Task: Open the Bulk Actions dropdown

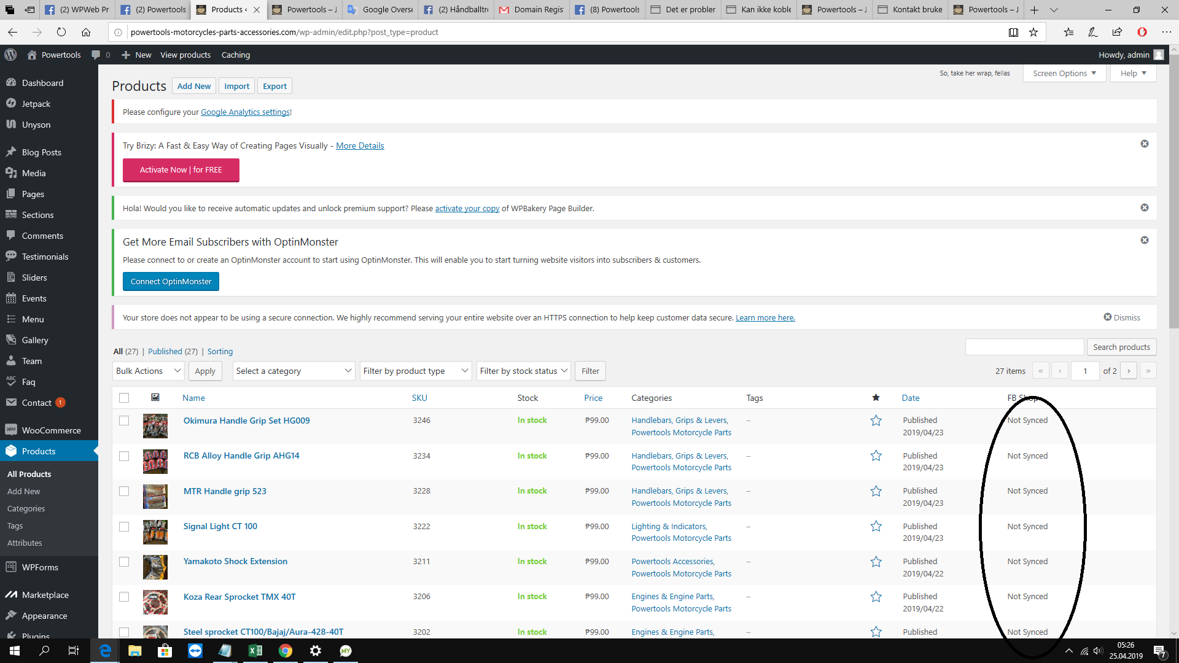Action: (x=147, y=371)
